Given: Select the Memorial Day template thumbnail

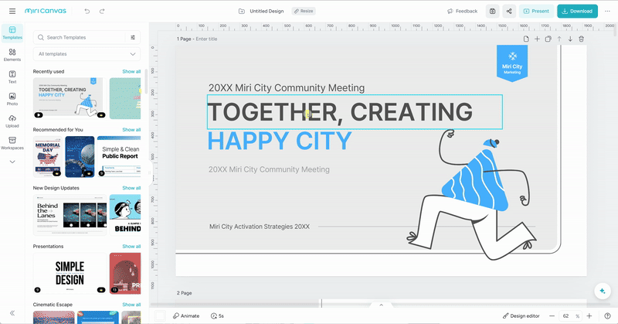Looking at the screenshot, I should pos(48,156).
